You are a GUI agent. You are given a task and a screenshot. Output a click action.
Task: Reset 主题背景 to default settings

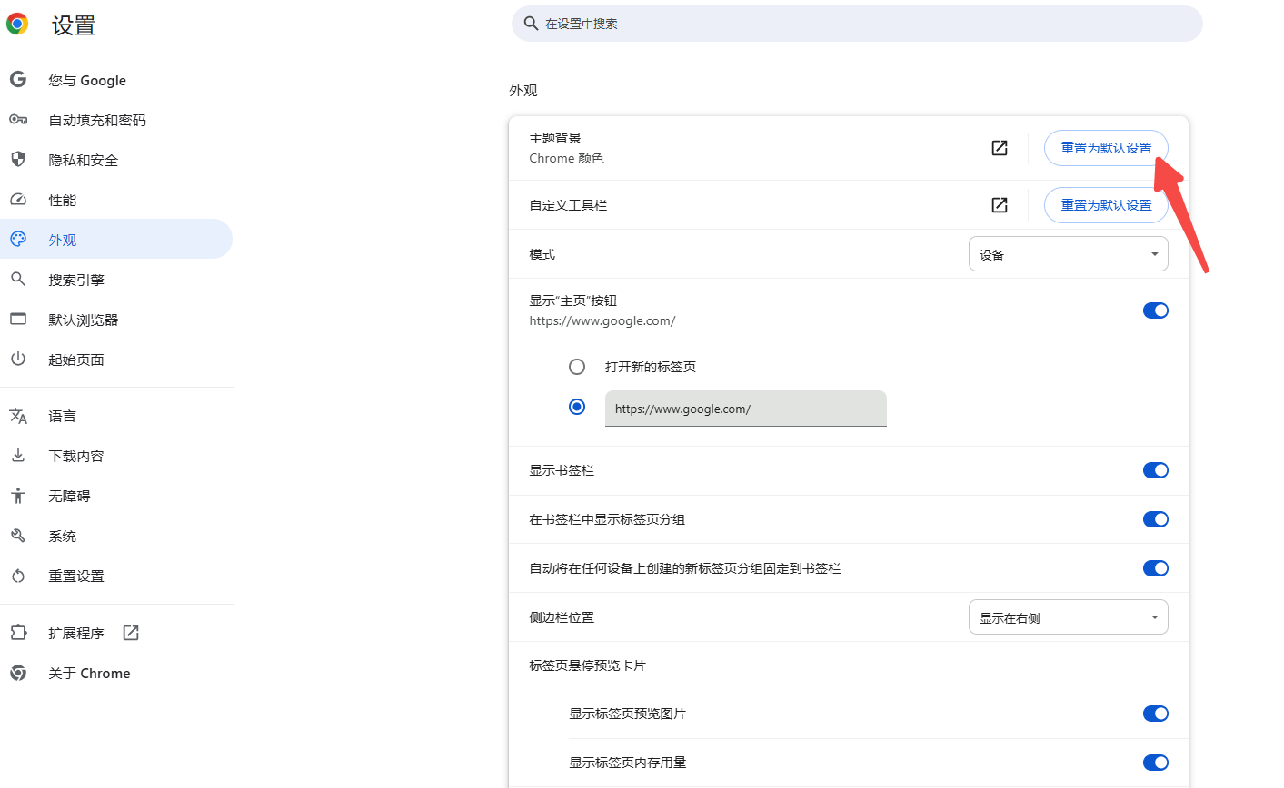1106,148
